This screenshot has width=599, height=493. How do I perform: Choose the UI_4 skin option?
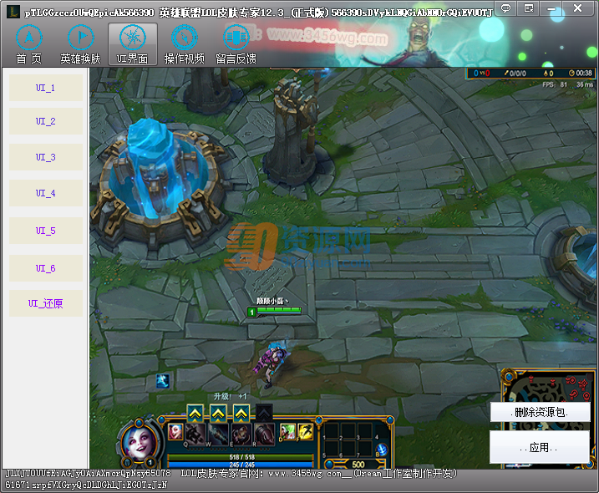[46, 193]
